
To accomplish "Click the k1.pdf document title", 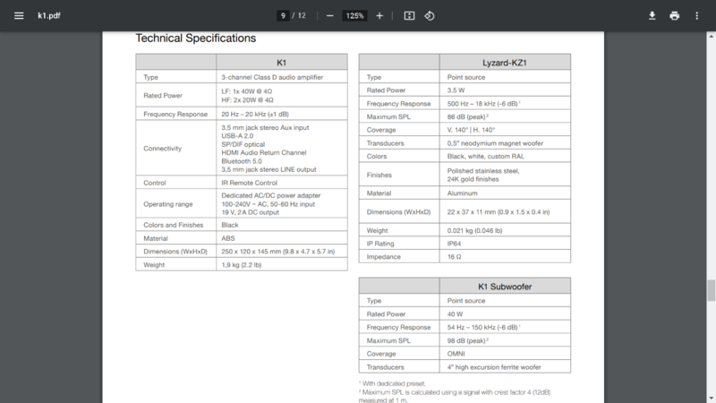I will (48, 15).
